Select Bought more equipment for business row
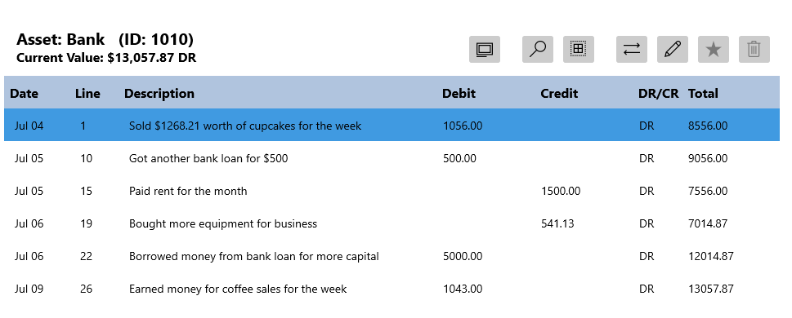The width and height of the screenshot is (792, 318). [x=392, y=223]
